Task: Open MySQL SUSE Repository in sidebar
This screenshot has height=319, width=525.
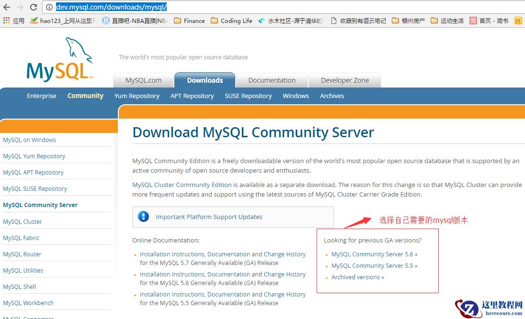Action: coord(35,188)
